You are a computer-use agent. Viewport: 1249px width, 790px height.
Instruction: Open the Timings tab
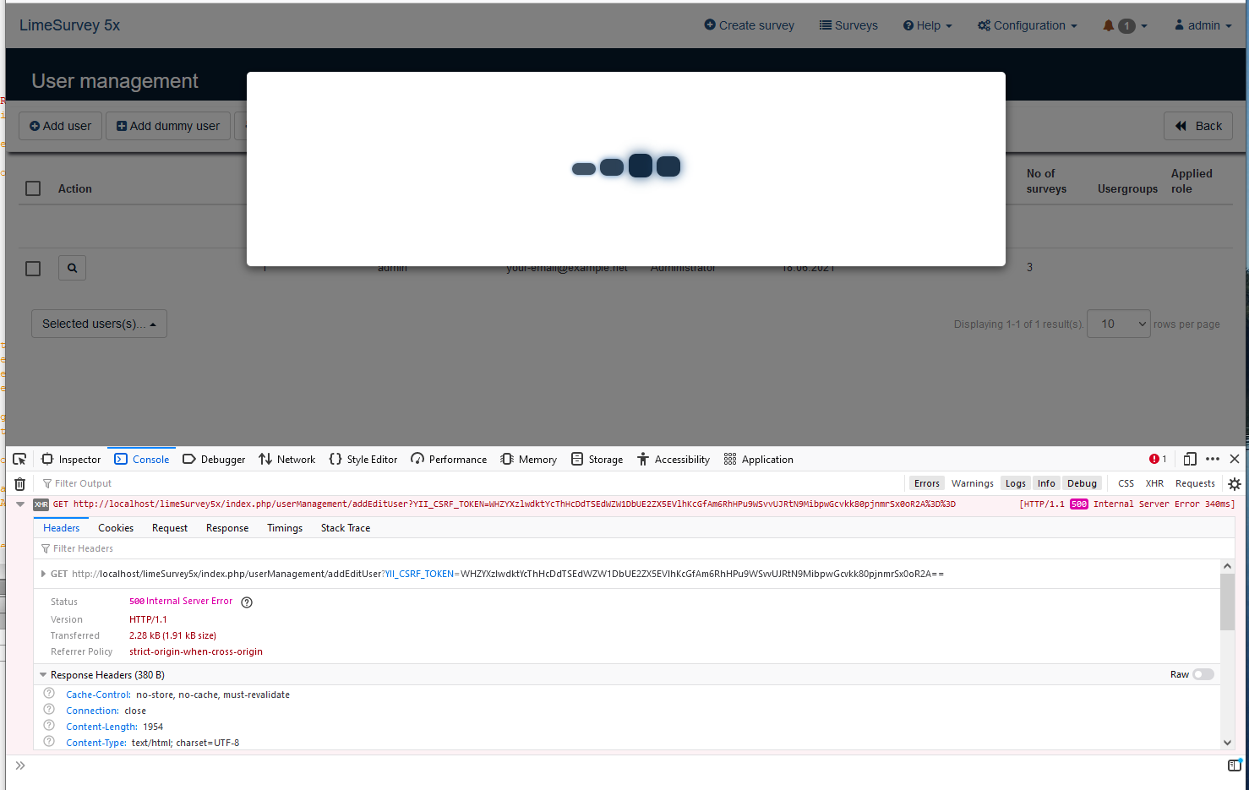point(285,528)
